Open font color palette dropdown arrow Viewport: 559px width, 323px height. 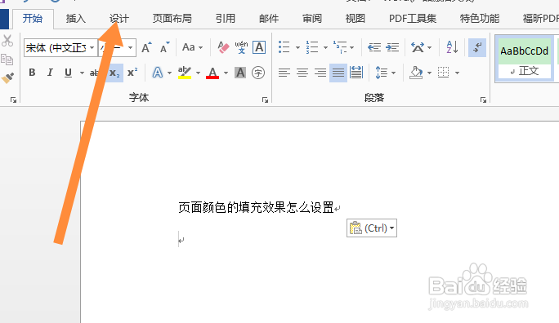click(x=226, y=73)
